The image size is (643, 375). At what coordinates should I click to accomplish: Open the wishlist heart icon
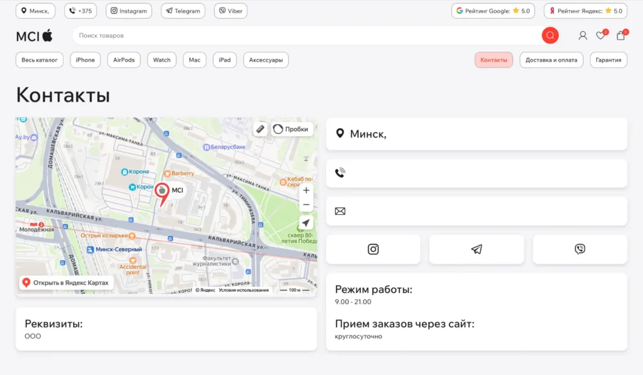[x=601, y=36]
